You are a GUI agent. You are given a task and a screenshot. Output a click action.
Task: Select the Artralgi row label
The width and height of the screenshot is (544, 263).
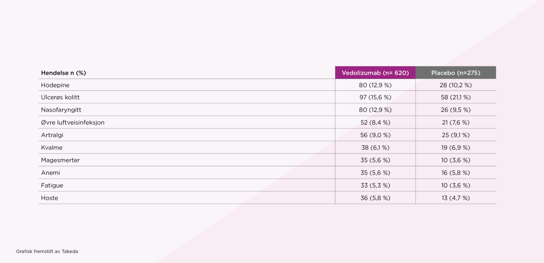[x=52, y=135]
